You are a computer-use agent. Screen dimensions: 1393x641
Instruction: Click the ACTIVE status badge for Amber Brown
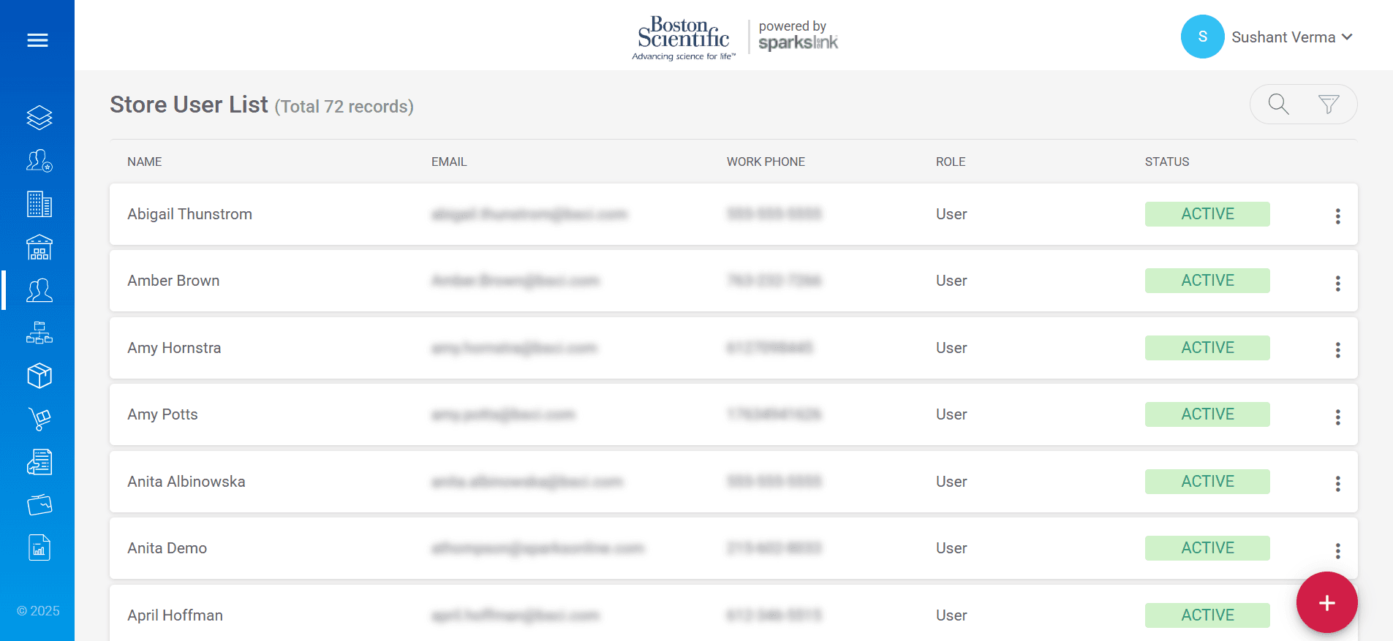(1207, 280)
